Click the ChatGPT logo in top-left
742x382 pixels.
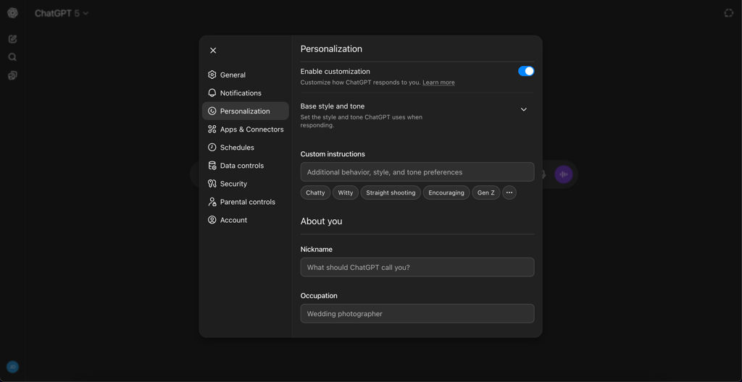click(13, 13)
